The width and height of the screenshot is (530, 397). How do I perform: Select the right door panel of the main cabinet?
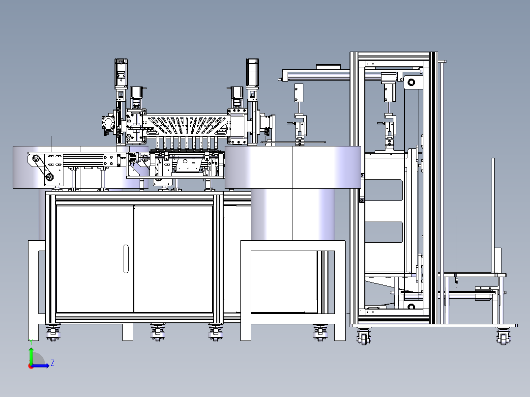pos(174,259)
